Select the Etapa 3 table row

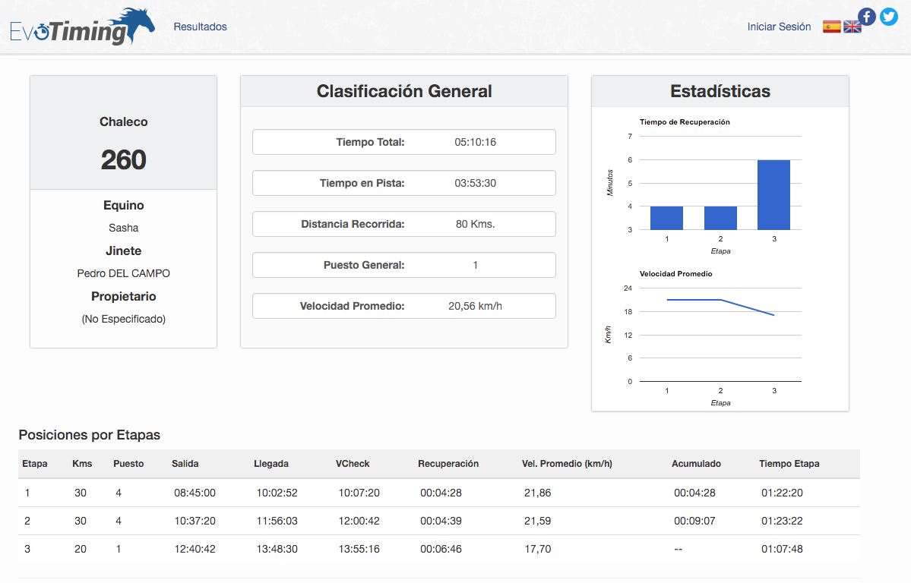coord(438,549)
